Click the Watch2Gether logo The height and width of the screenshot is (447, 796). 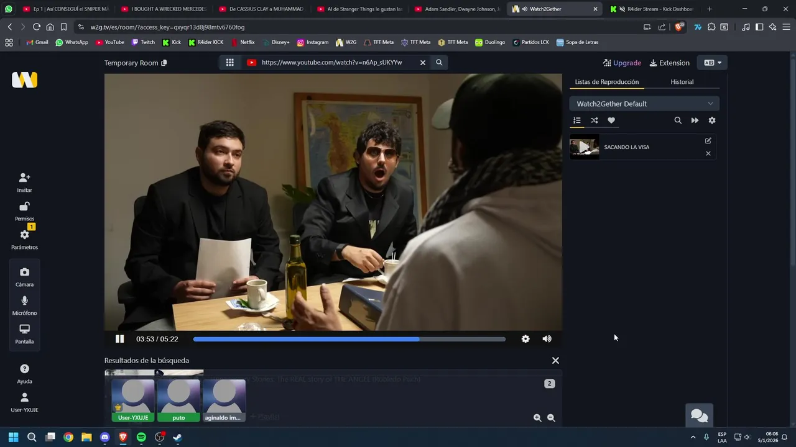[x=24, y=79]
